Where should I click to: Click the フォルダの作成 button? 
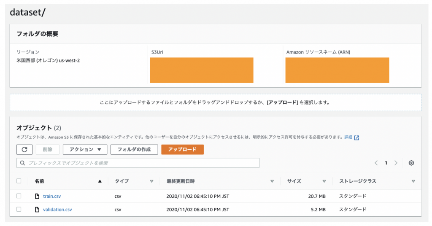coord(134,150)
